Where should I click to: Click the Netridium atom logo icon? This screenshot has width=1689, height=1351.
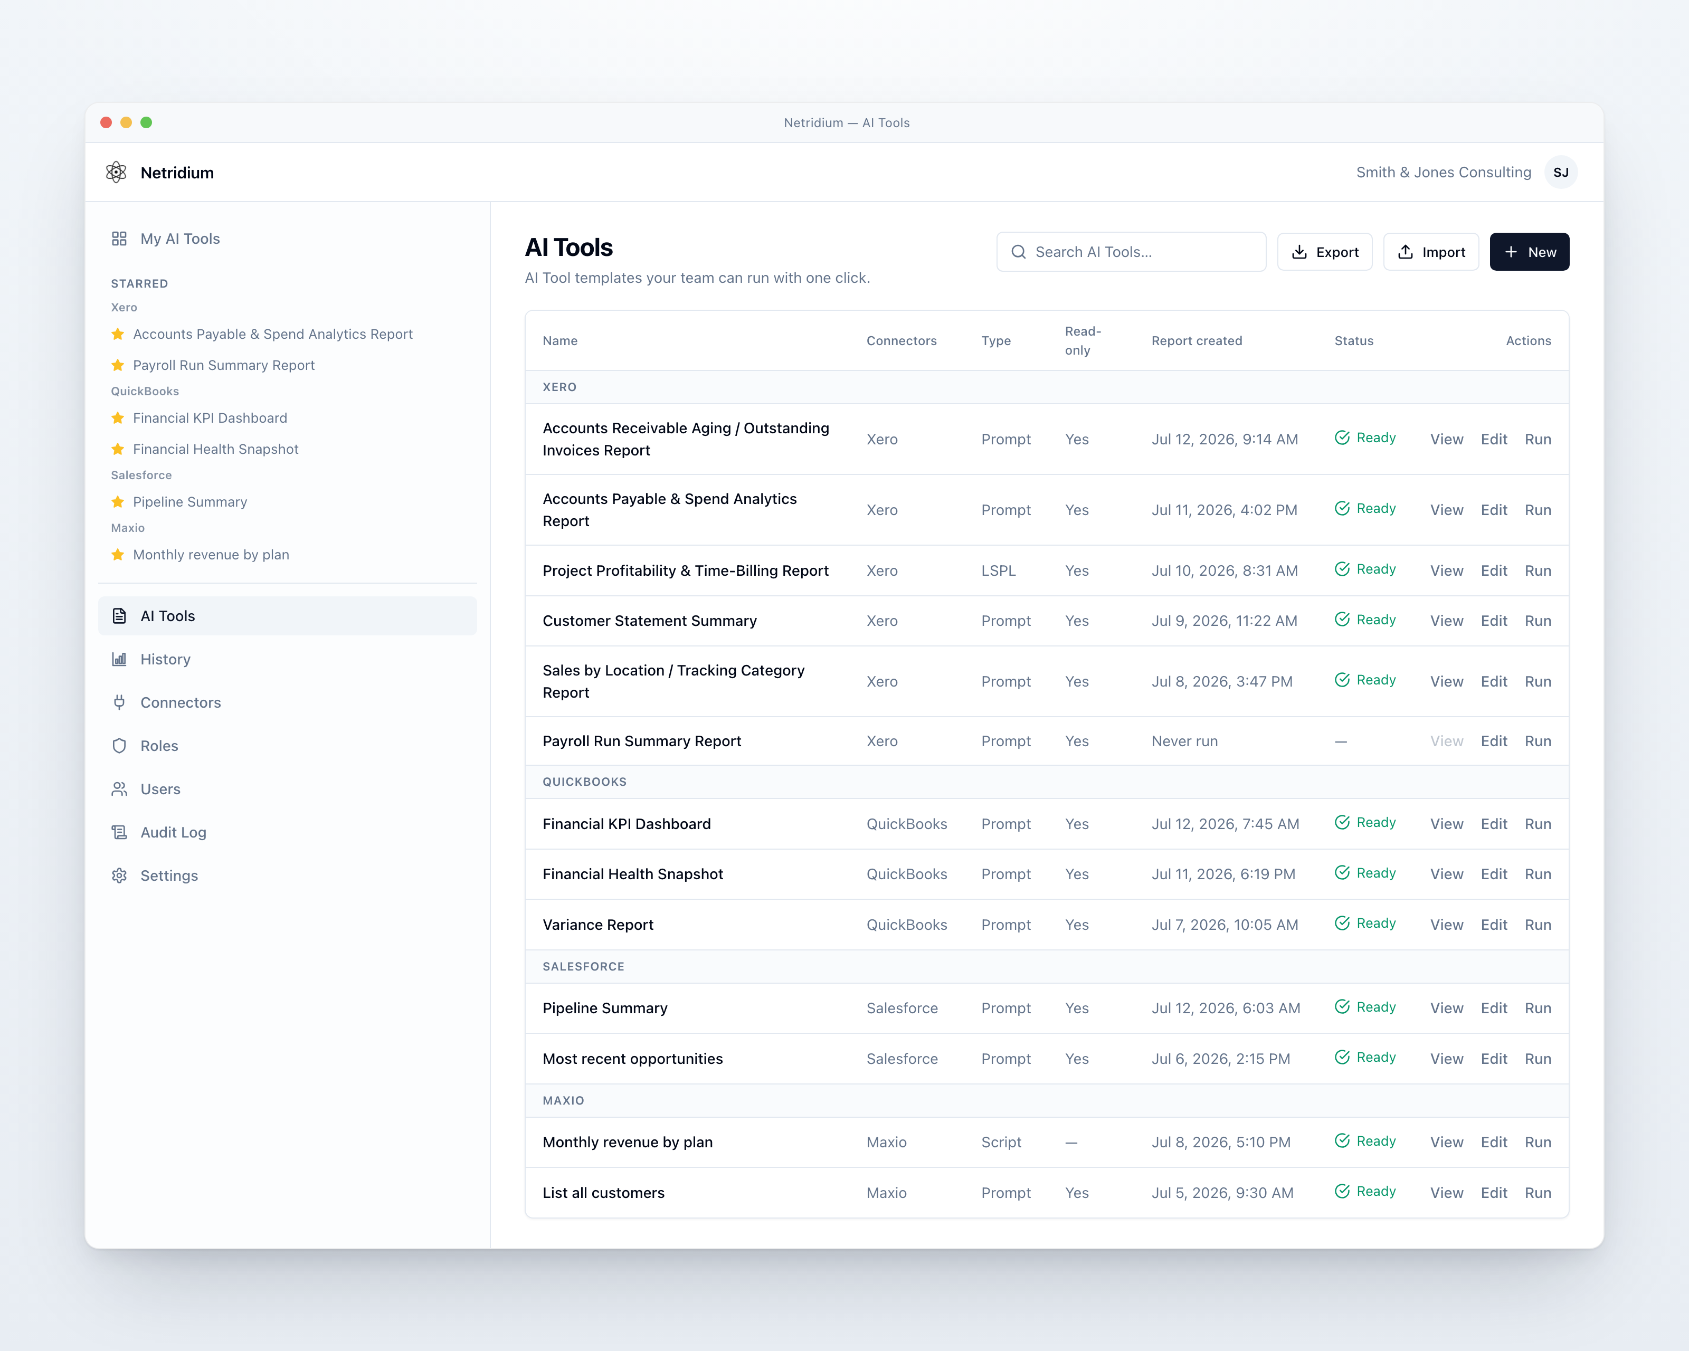click(116, 172)
